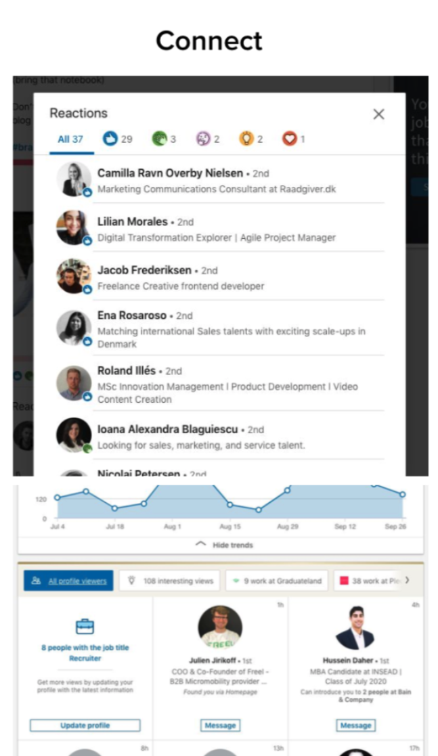Click 'Marketing Communications Consultant at Raadgiver.dk' text

click(x=217, y=189)
